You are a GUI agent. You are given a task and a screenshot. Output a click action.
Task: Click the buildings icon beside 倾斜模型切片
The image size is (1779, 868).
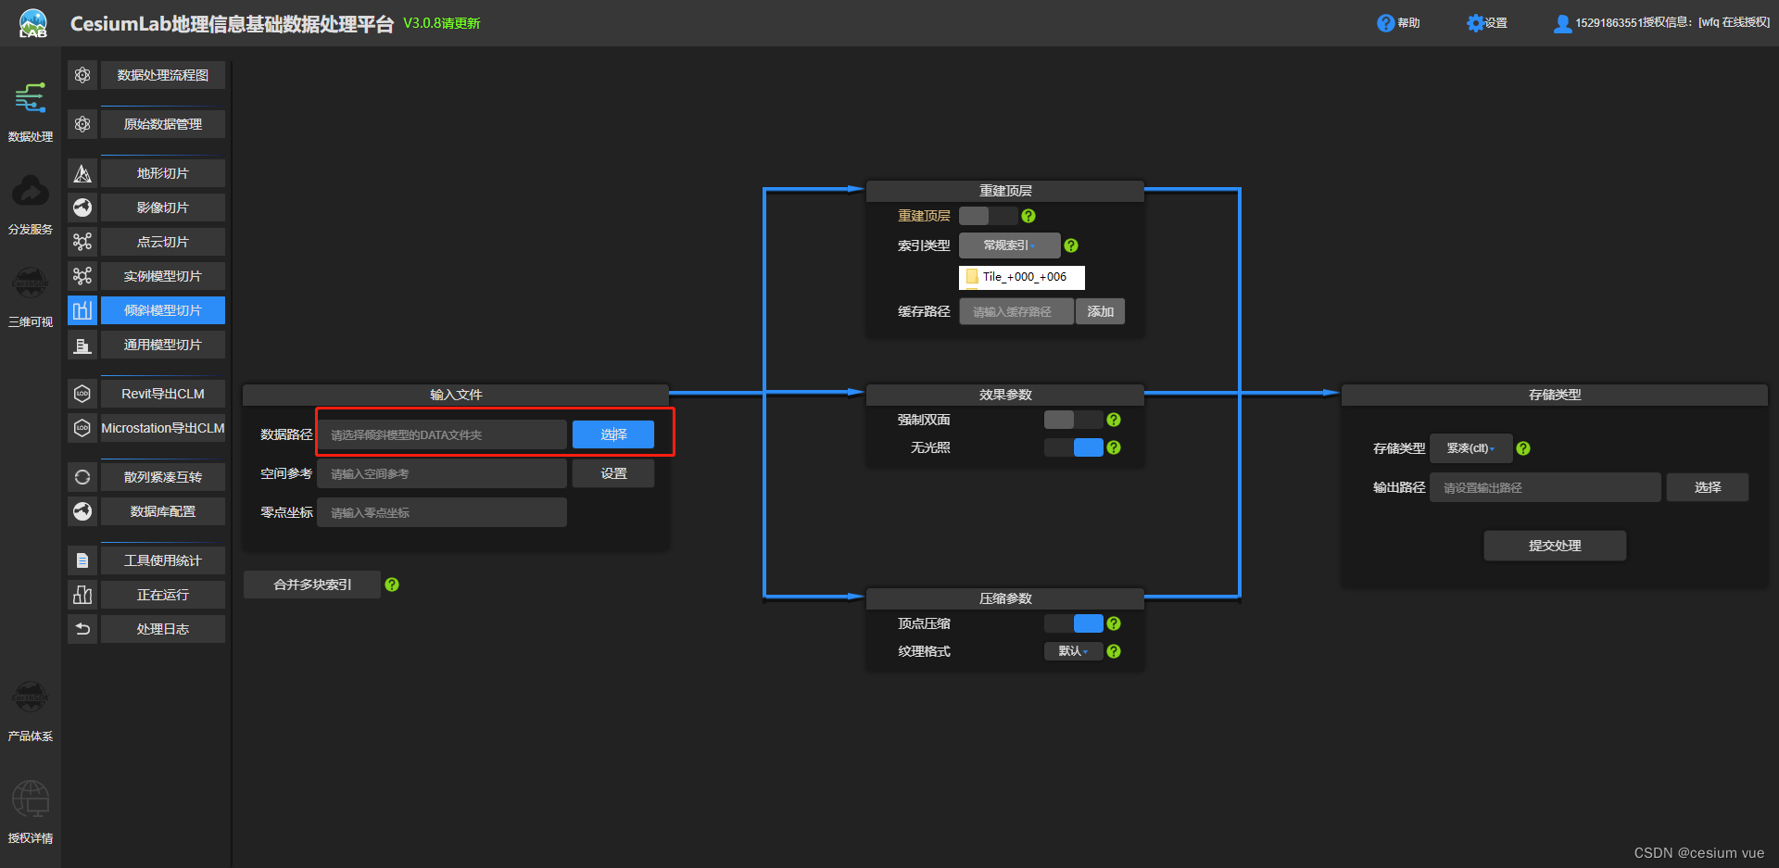[x=82, y=310]
